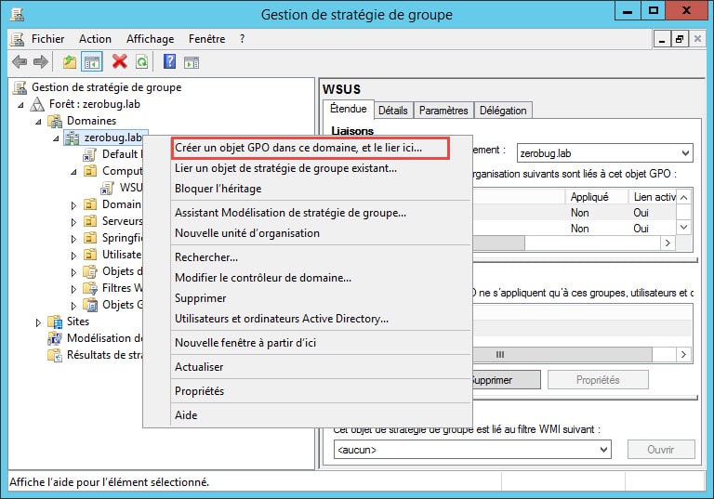Select the Domaines node in the tree
Viewport: 714px width, 499px height.
(91, 121)
